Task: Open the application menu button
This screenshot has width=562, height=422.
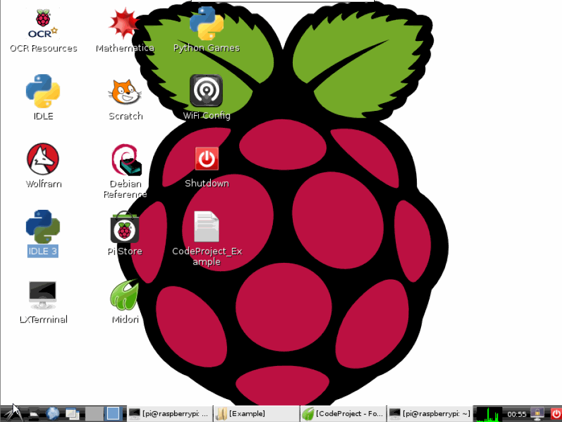Action: tap(13, 414)
